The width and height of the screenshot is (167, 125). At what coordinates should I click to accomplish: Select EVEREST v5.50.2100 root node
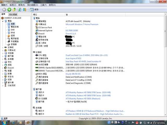point(13,18)
